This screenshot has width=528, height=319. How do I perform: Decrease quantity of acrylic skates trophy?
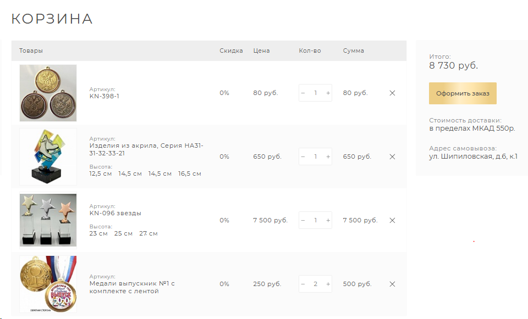pos(302,156)
